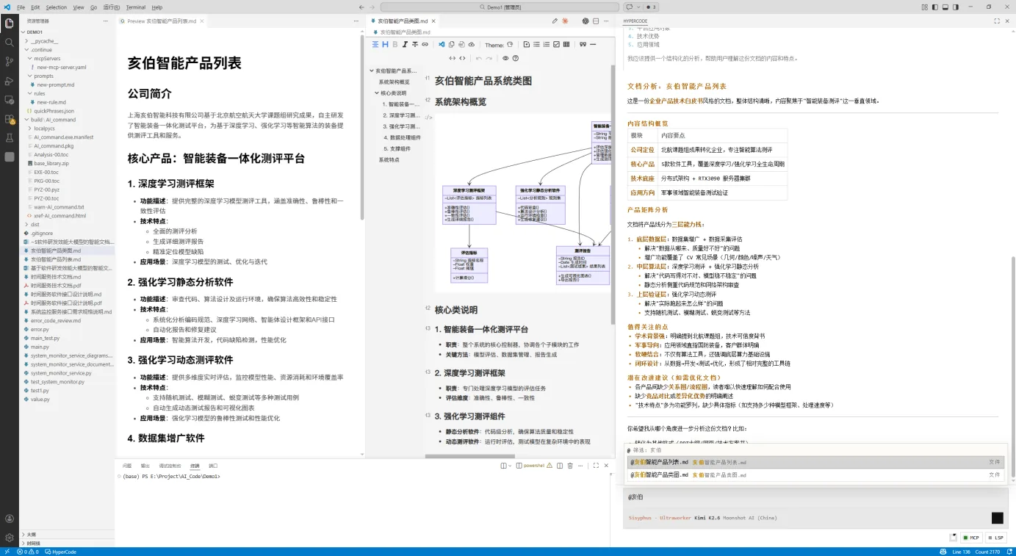This screenshot has height=556, width=1016.
Task: Open the Manage gear menu
Action: pos(10,538)
